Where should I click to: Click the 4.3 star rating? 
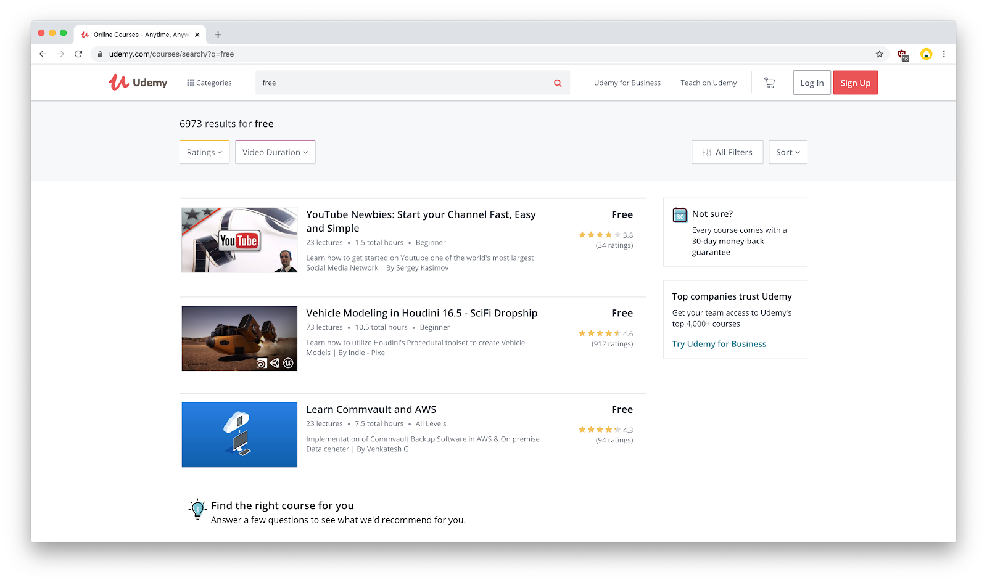[606, 430]
